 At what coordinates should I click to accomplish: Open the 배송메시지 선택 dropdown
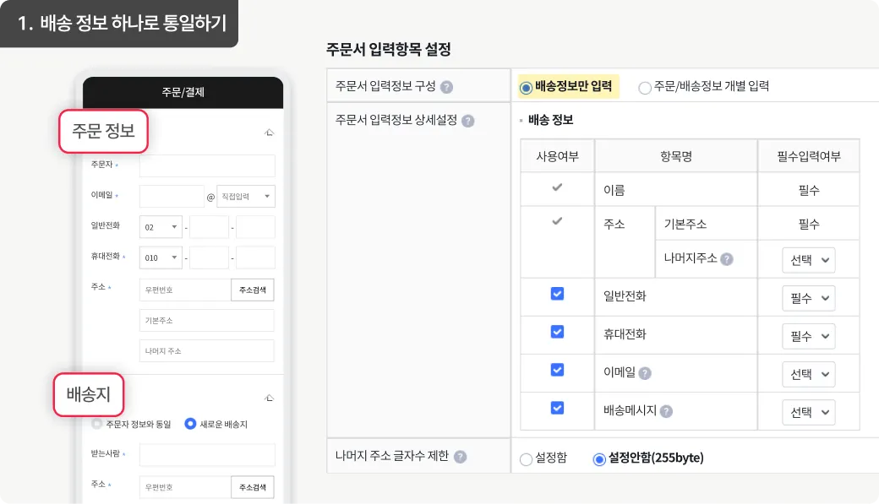[808, 412]
